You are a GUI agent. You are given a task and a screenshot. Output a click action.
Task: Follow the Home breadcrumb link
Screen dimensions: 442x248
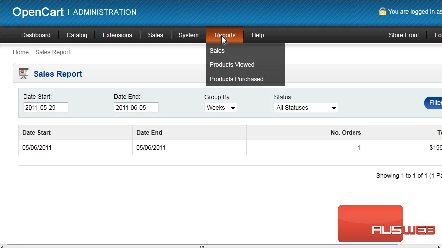click(x=21, y=52)
